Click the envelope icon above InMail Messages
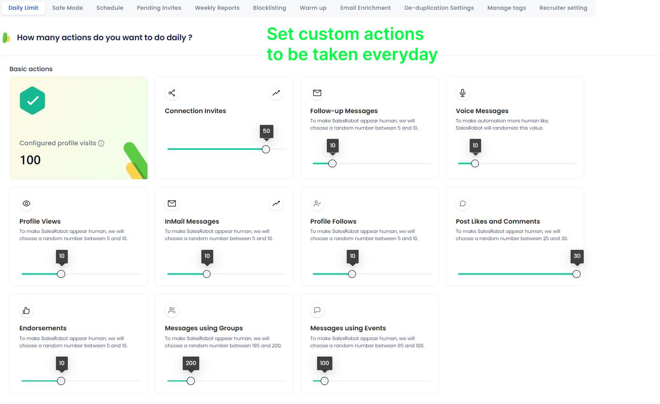660x404 pixels. [x=172, y=204]
